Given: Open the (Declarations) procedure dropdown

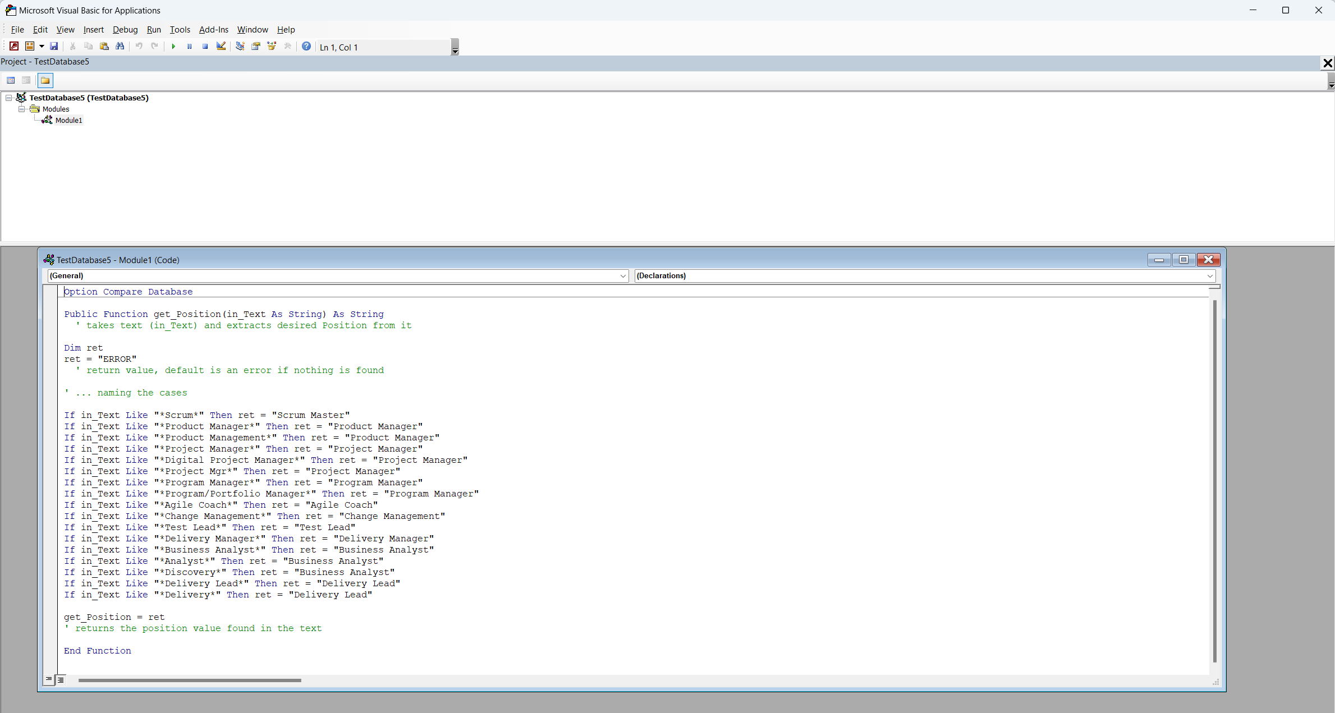Looking at the screenshot, I should tap(925, 275).
